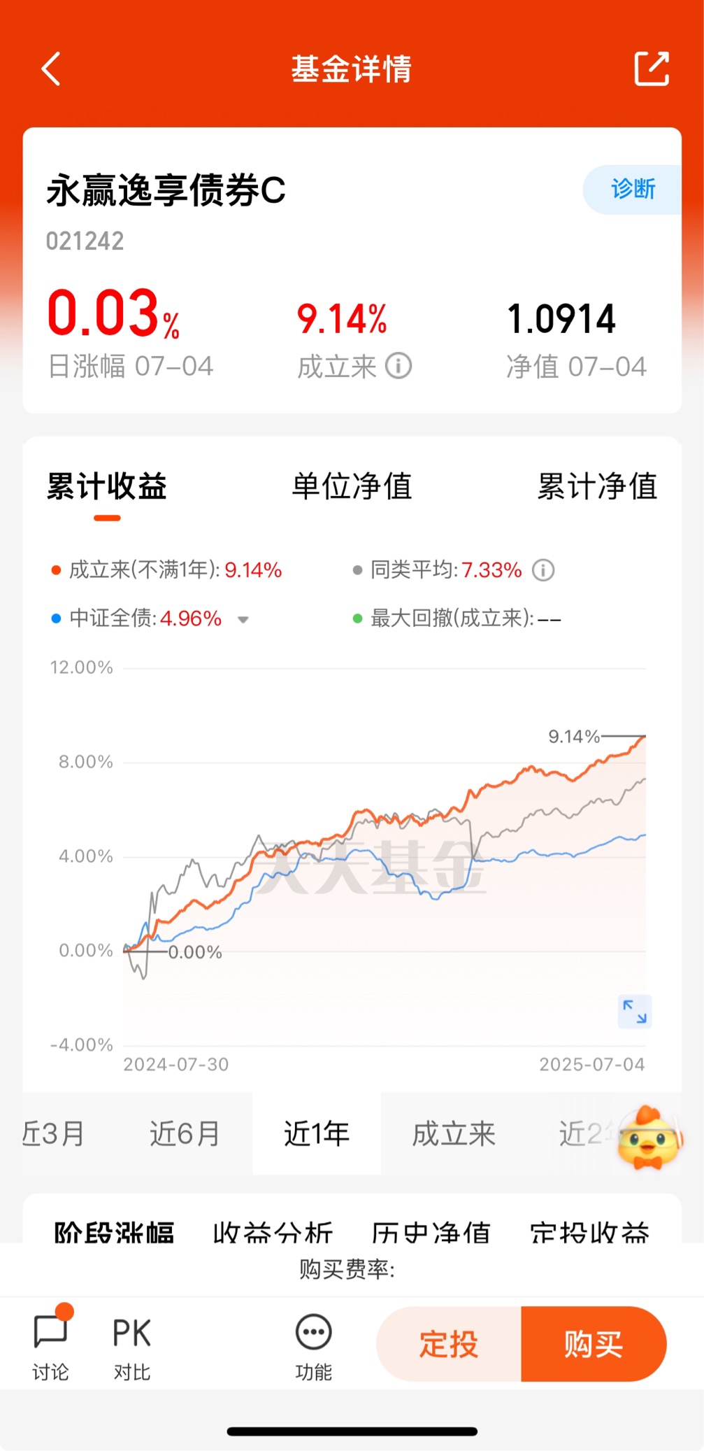This screenshot has width=704, height=1451.
Task: Expand chart to fullscreen icon
Action: (x=635, y=1012)
